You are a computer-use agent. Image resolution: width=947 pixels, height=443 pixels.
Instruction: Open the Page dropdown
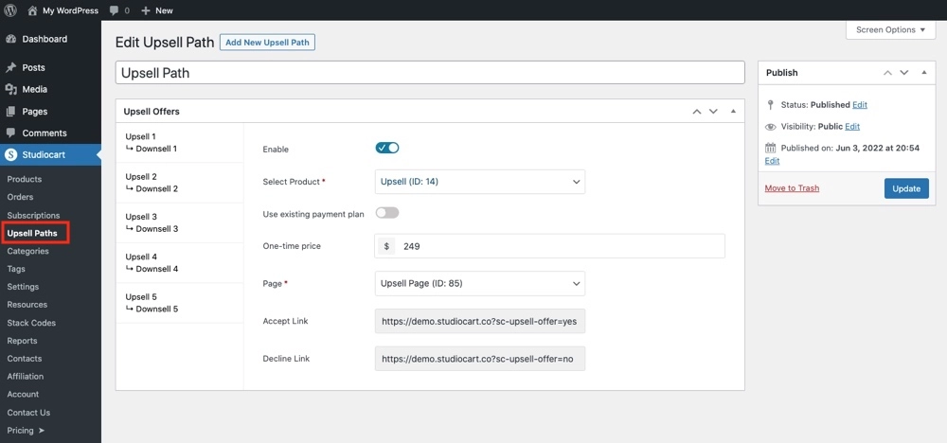point(480,283)
